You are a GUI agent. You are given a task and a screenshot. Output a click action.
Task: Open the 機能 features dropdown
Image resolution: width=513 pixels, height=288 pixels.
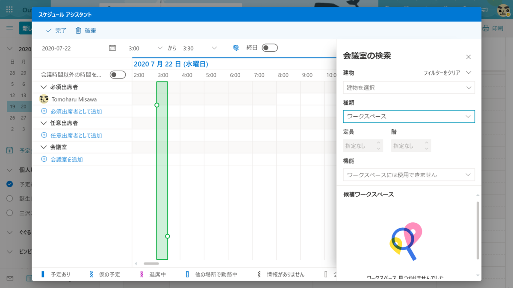pos(409,175)
